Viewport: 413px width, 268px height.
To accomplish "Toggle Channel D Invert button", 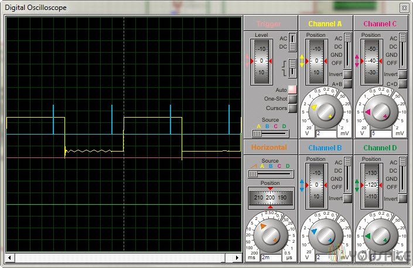I will 402,198.
